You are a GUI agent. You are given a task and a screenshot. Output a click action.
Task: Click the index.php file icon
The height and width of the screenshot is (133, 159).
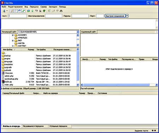tap(3, 85)
